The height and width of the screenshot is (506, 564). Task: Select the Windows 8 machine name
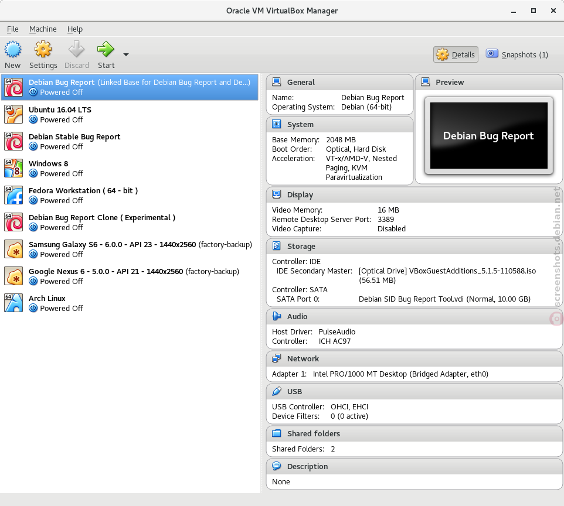(x=48, y=163)
